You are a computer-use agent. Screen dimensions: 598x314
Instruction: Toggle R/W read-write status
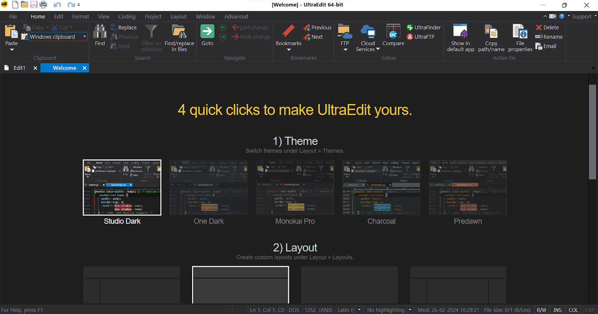tap(542, 310)
